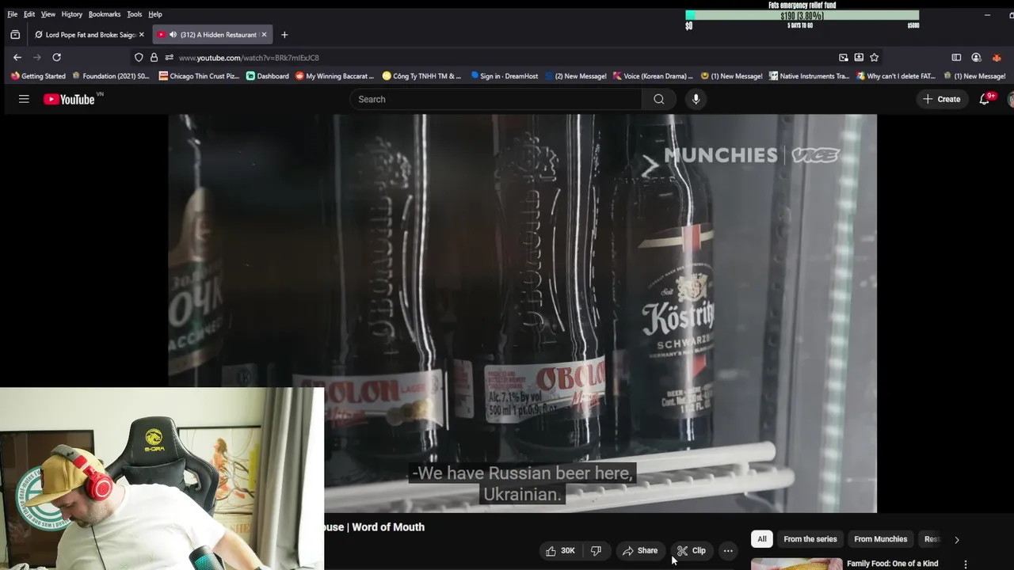
Task: Open the Firefox account icon
Action: [976, 57]
